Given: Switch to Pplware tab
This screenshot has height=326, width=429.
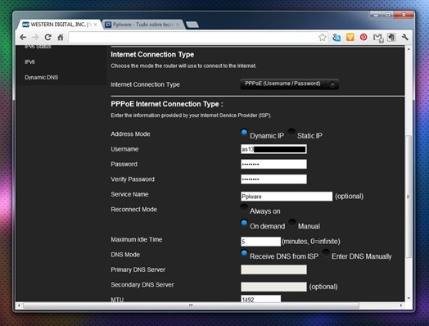Looking at the screenshot, I should [142, 25].
